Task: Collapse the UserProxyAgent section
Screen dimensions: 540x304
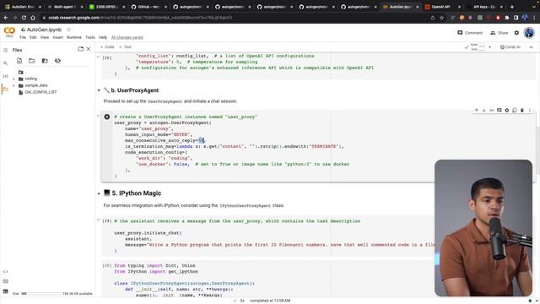Action: pyautogui.click(x=99, y=90)
